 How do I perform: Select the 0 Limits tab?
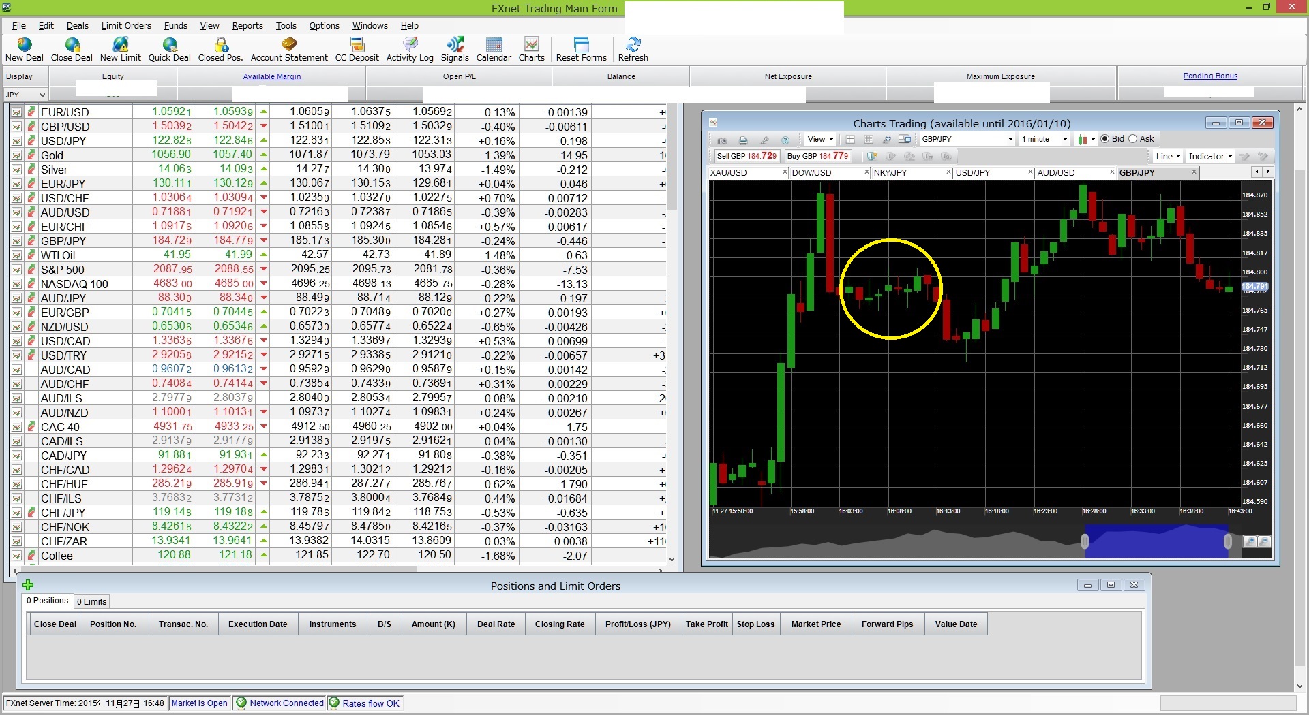point(91,601)
